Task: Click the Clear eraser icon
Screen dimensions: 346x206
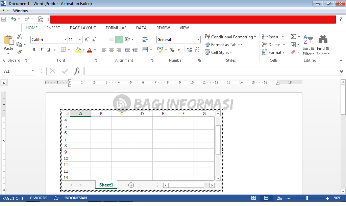Action: [293, 52]
